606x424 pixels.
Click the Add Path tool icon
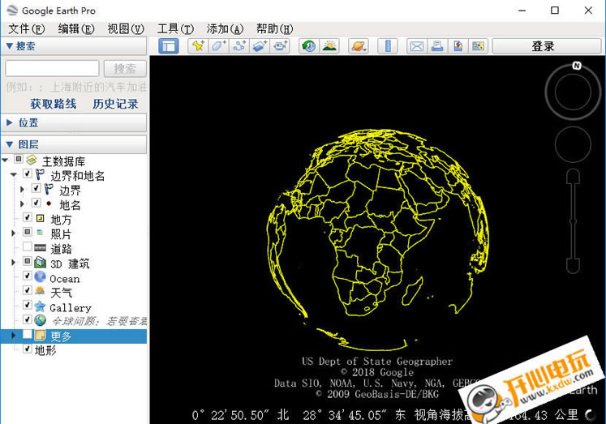[x=239, y=46]
